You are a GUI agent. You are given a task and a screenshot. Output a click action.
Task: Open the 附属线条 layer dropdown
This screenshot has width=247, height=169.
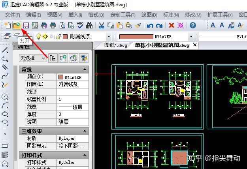109,36
